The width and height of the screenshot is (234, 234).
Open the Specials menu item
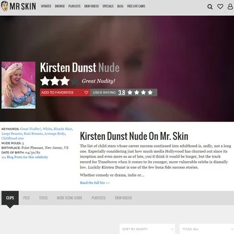click(108, 6)
